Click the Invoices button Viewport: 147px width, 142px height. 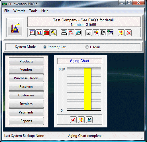[26, 104]
